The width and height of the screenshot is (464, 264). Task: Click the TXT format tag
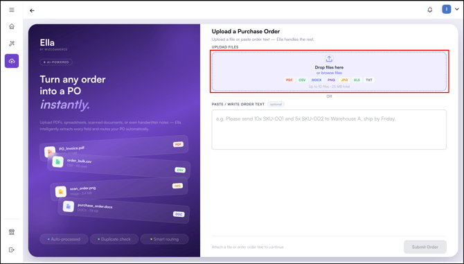point(369,80)
